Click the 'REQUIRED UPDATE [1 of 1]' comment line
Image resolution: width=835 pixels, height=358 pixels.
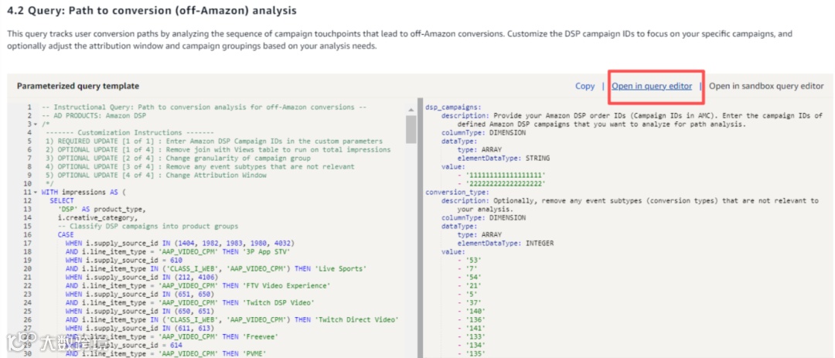click(x=214, y=141)
